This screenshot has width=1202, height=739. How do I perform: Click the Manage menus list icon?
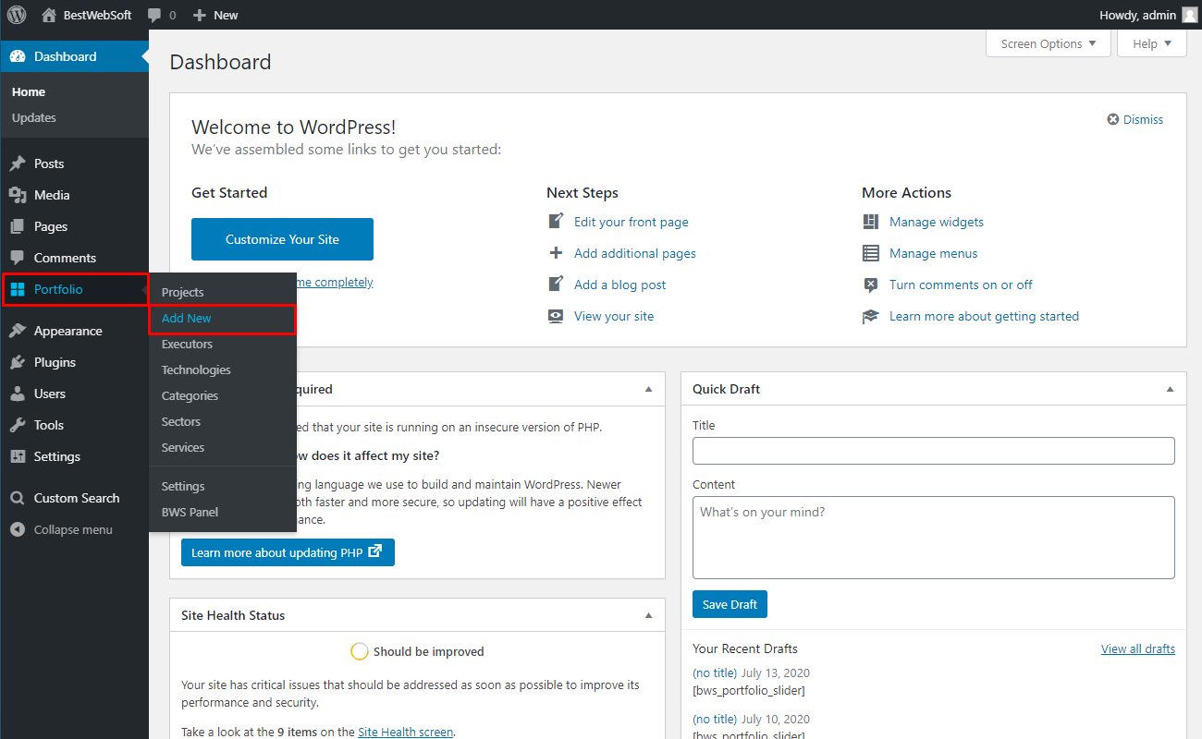point(871,253)
